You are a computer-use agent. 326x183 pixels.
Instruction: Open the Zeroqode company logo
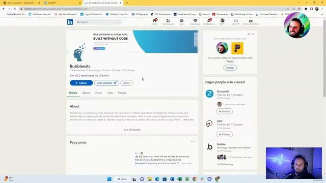tap(209, 94)
